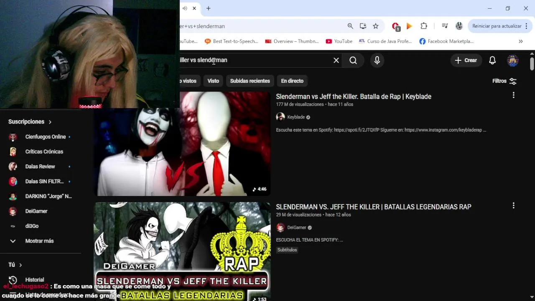This screenshot has width=535, height=301.
Task: Open YouTube account avatar menu
Action: (513, 60)
